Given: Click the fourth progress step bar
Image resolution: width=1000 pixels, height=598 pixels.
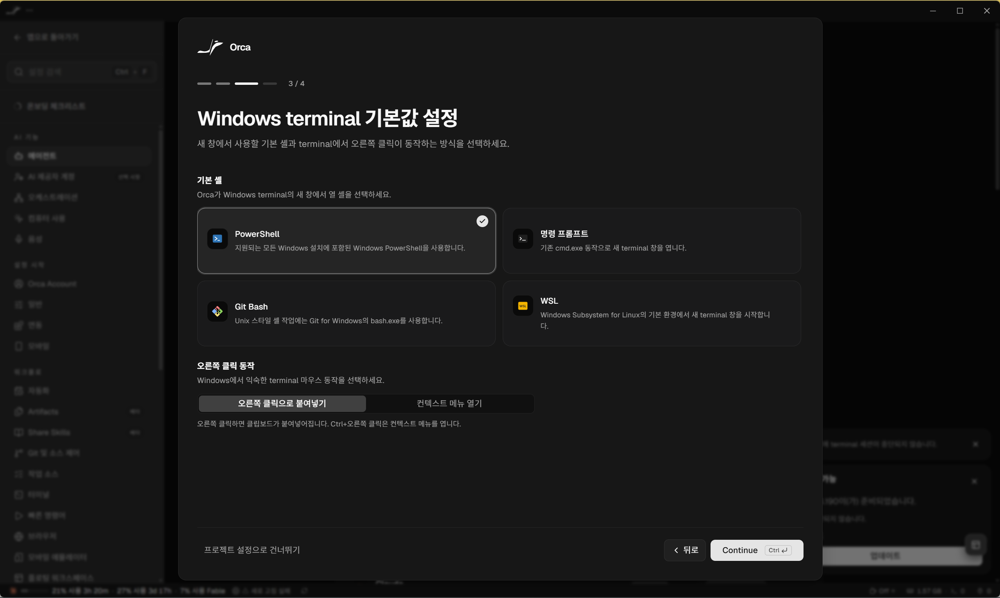Looking at the screenshot, I should coord(270,83).
